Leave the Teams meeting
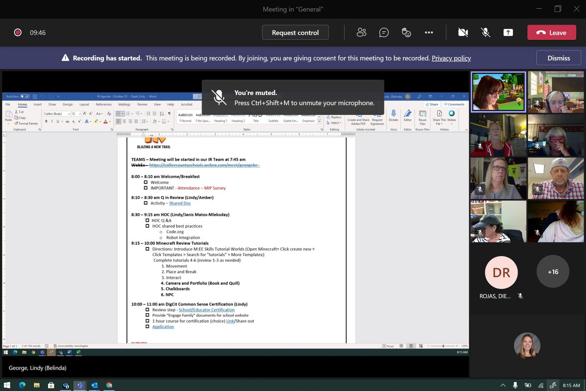This screenshot has height=391, width=586. click(551, 32)
